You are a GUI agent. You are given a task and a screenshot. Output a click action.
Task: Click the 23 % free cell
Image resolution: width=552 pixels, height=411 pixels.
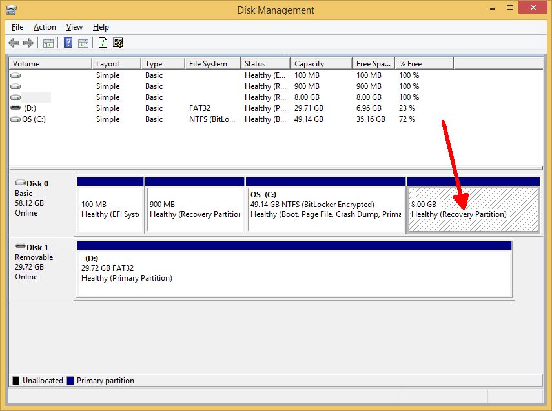click(x=407, y=108)
